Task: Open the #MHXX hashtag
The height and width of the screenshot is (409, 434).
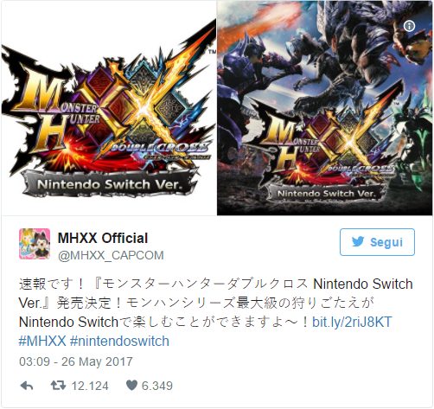Action: [42, 341]
